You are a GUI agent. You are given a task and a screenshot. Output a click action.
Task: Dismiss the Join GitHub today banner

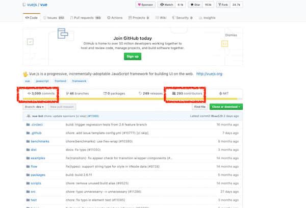point(231,35)
